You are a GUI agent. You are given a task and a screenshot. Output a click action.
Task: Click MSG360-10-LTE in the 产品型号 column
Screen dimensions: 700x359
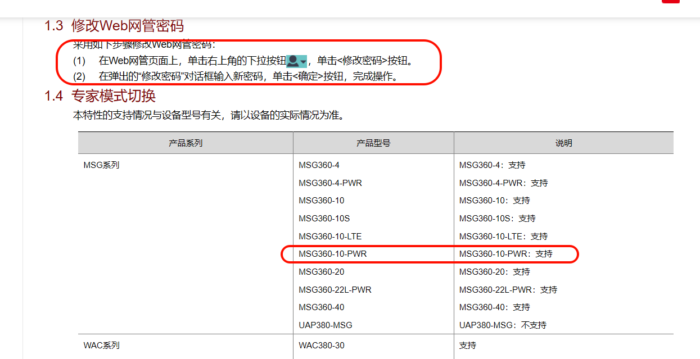(x=330, y=237)
